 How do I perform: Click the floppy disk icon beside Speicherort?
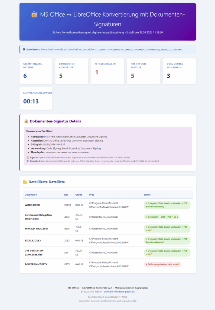tap(24, 49)
